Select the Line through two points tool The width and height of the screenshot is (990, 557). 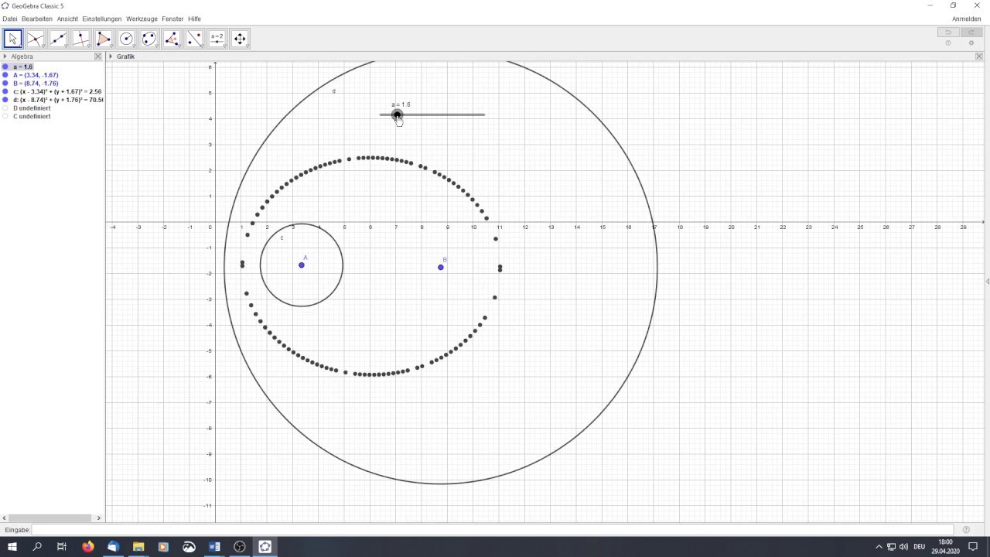click(x=58, y=39)
